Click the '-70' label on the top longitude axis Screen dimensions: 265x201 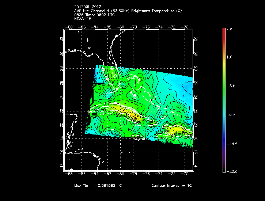point(184,27)
